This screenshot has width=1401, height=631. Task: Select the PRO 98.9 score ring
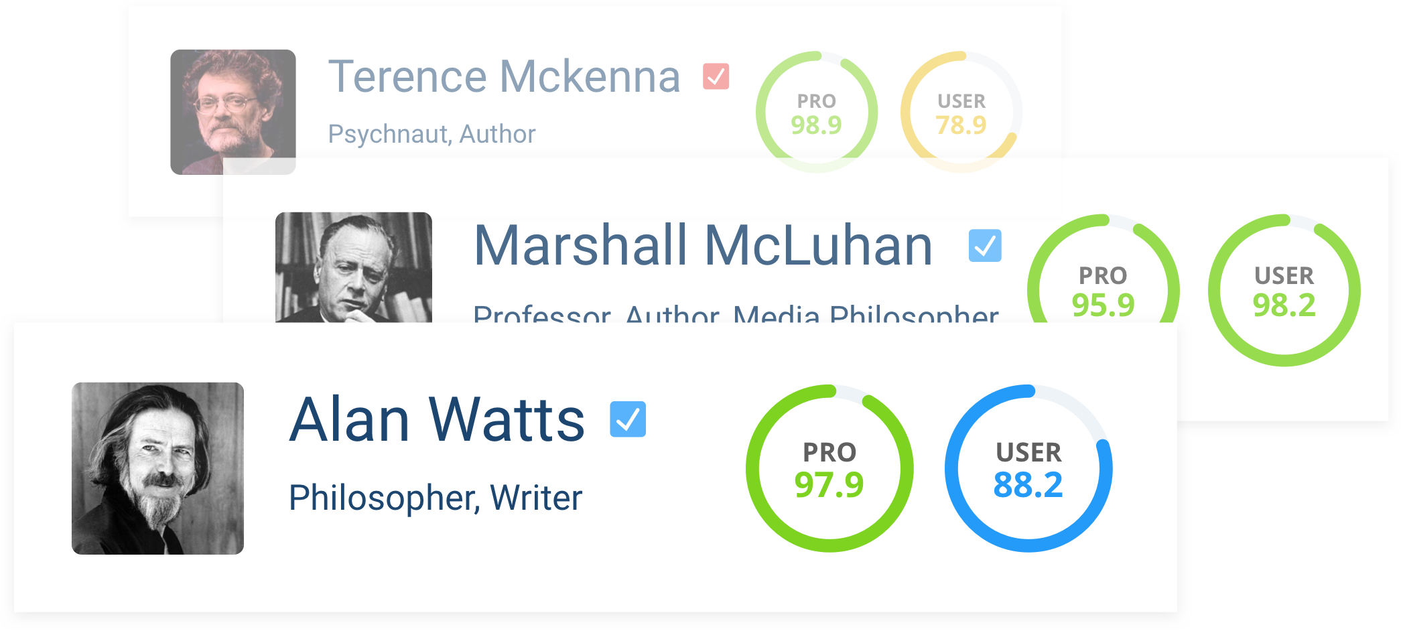click(x=817, y=112)
